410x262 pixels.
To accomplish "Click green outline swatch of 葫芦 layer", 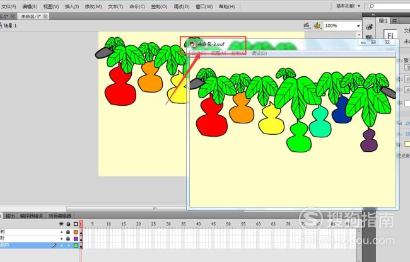I will point(76,245).
